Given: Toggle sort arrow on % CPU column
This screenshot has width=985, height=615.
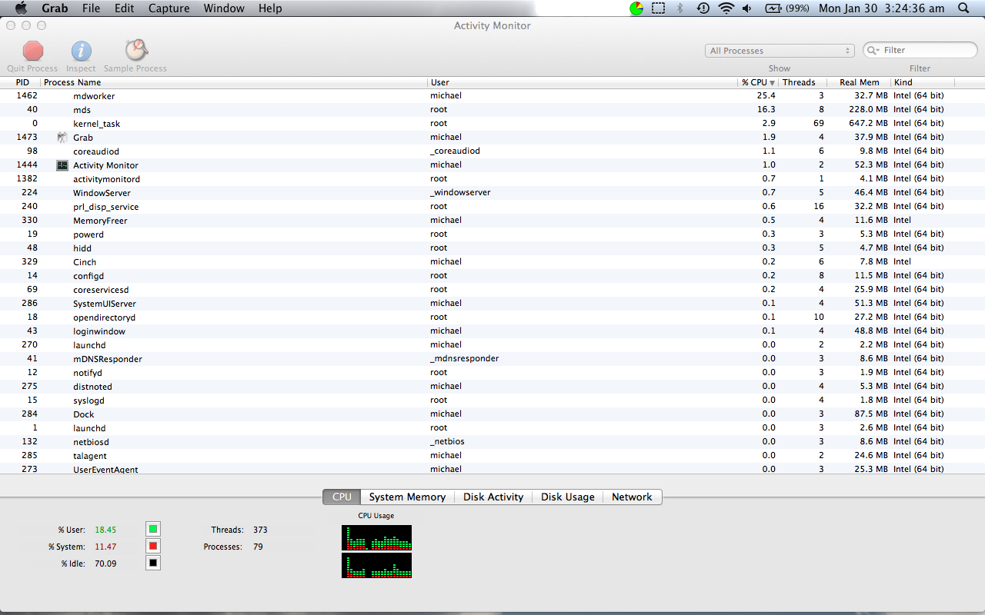Looking at the screenshot, I should [772, 82].
